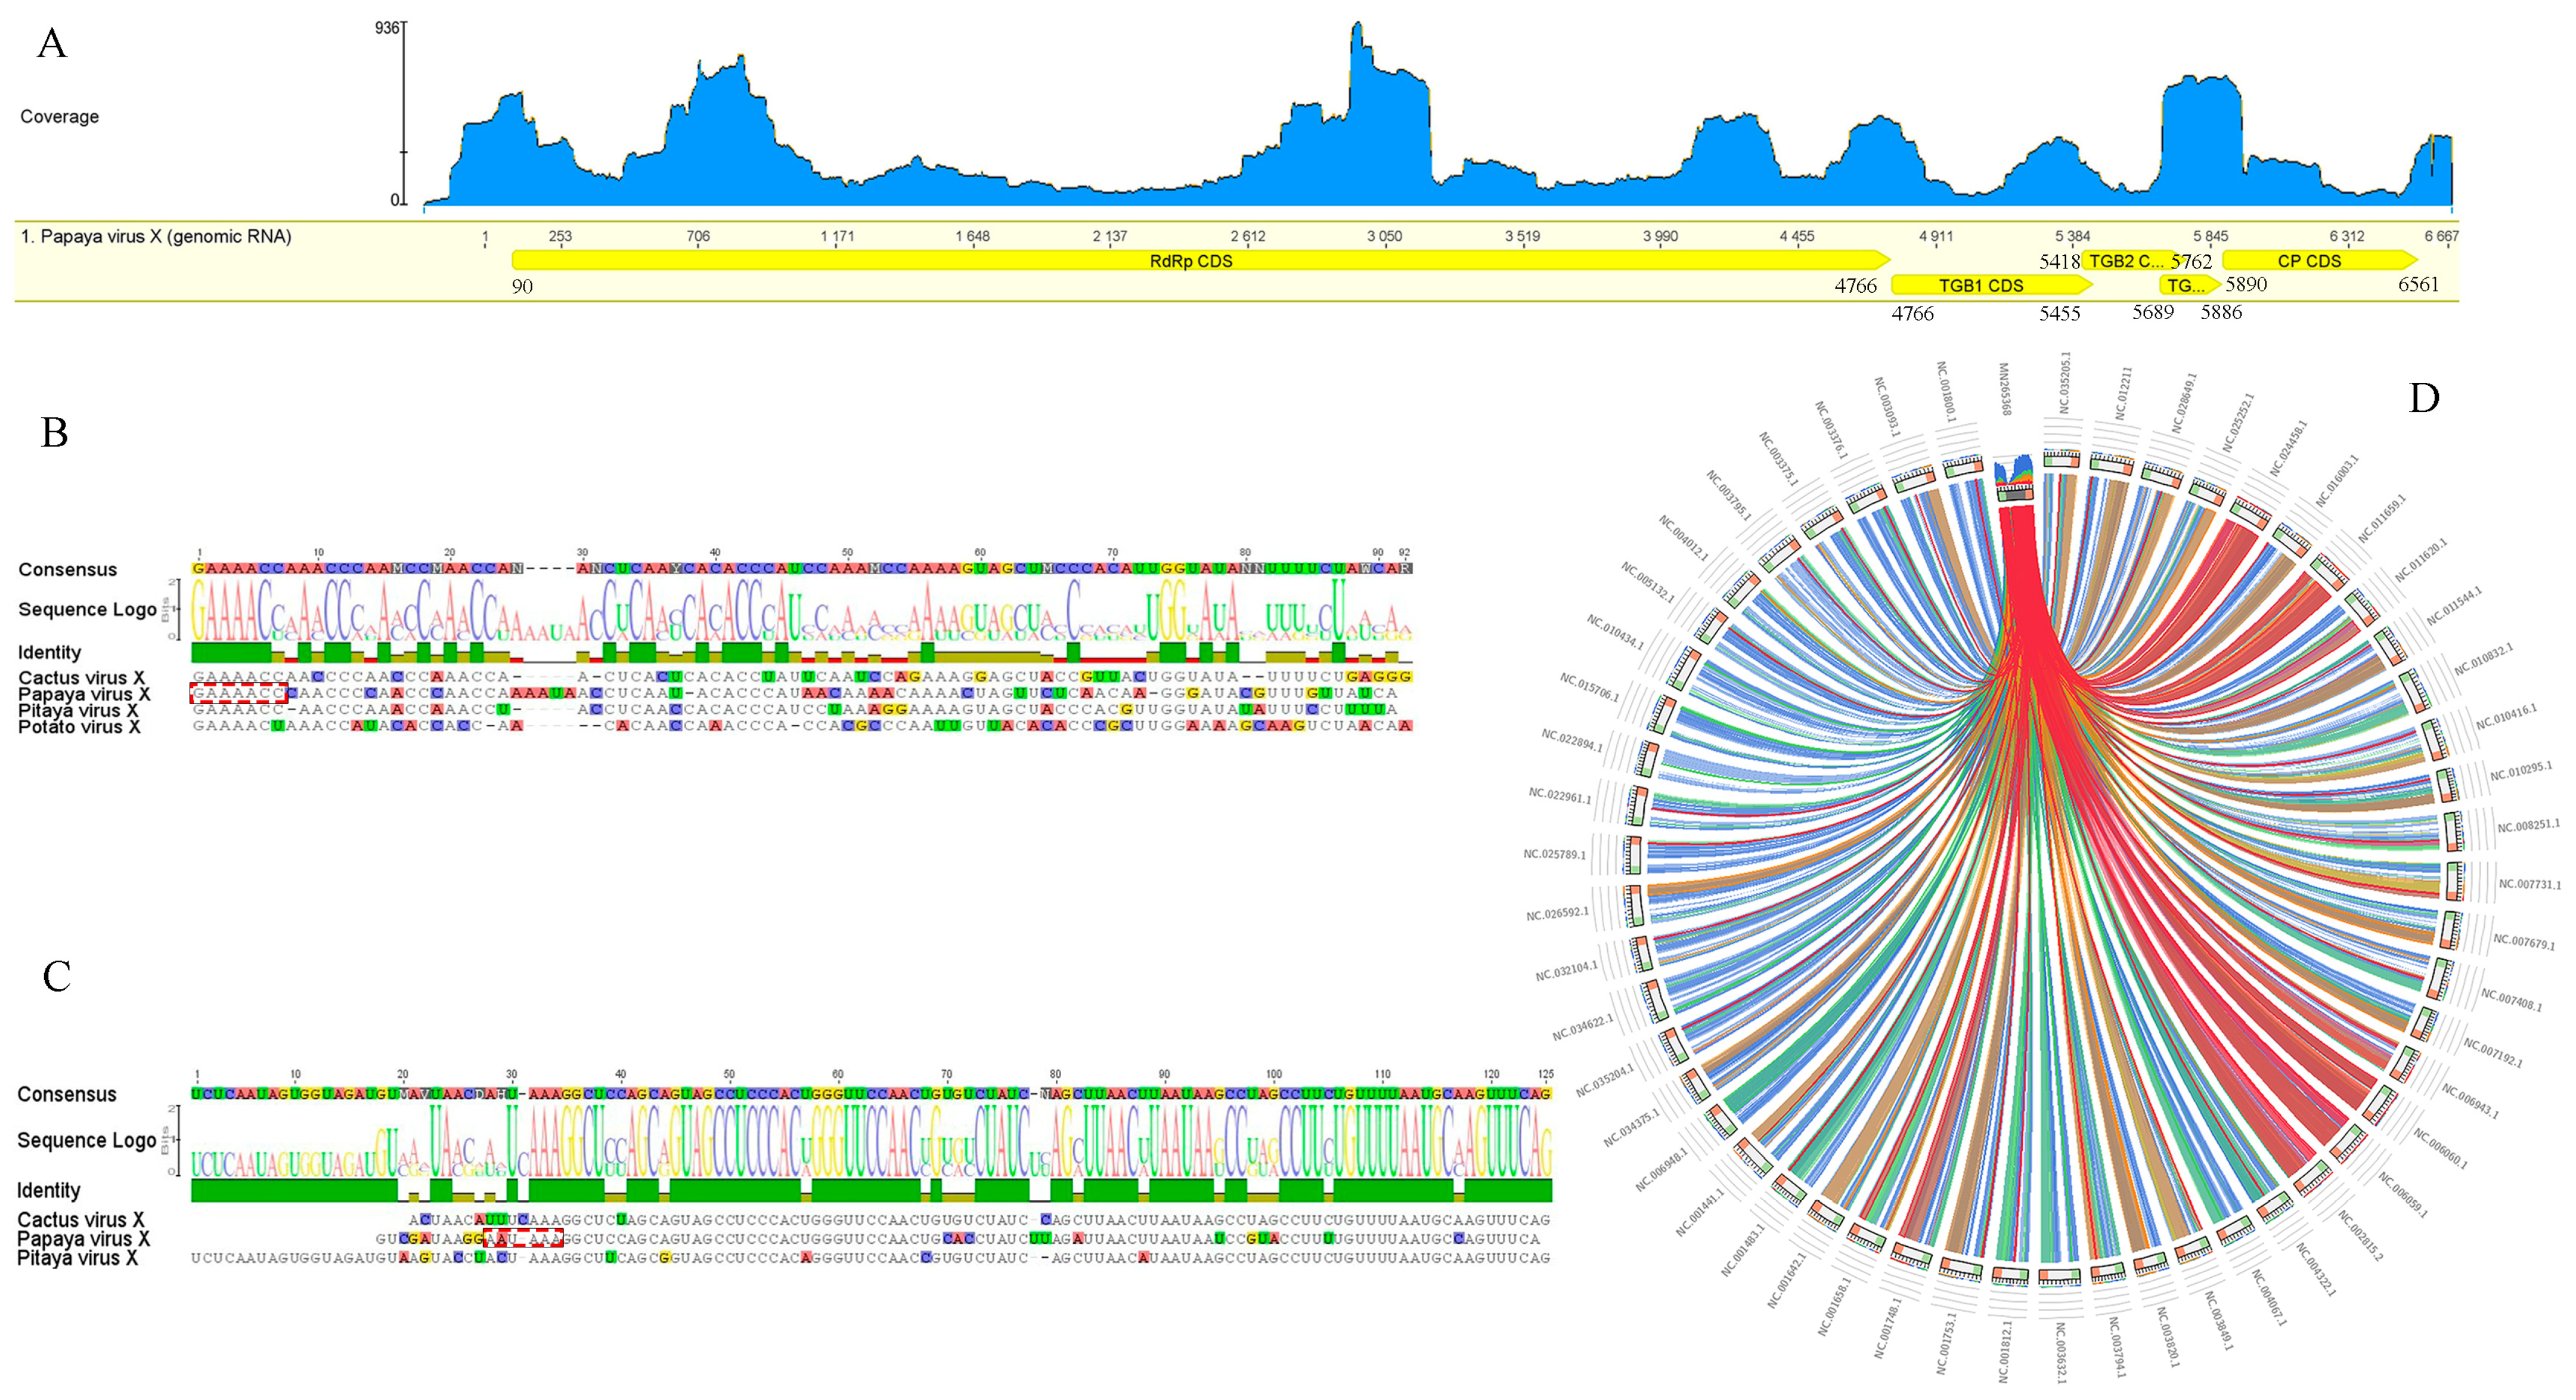Select the CP CDS annotation arrow
Screen dimensions: 2576x1400
coord(2309,261)
